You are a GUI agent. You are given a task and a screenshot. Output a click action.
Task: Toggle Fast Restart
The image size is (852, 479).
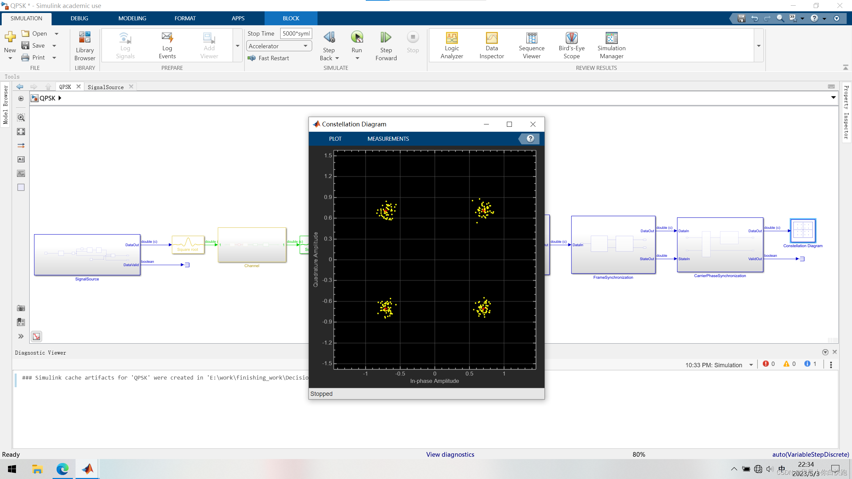tap(269, 58)
